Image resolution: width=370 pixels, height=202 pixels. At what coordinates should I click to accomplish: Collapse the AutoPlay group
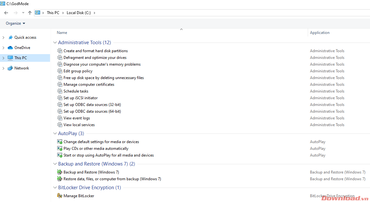click(55, 133)
